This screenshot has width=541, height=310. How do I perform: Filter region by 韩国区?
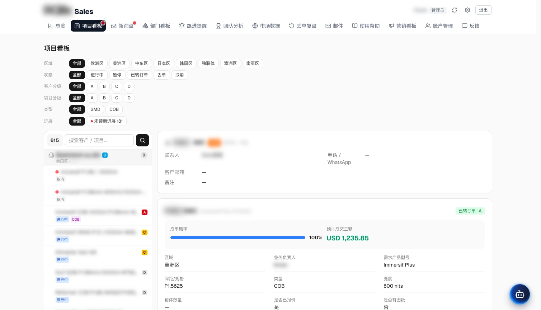click(186, 64)
